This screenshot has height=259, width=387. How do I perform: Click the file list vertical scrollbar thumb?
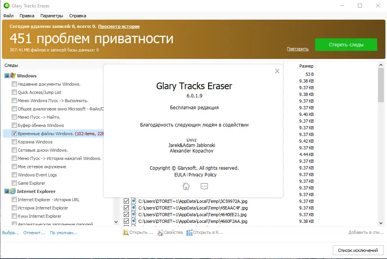(x=381, y=85)
